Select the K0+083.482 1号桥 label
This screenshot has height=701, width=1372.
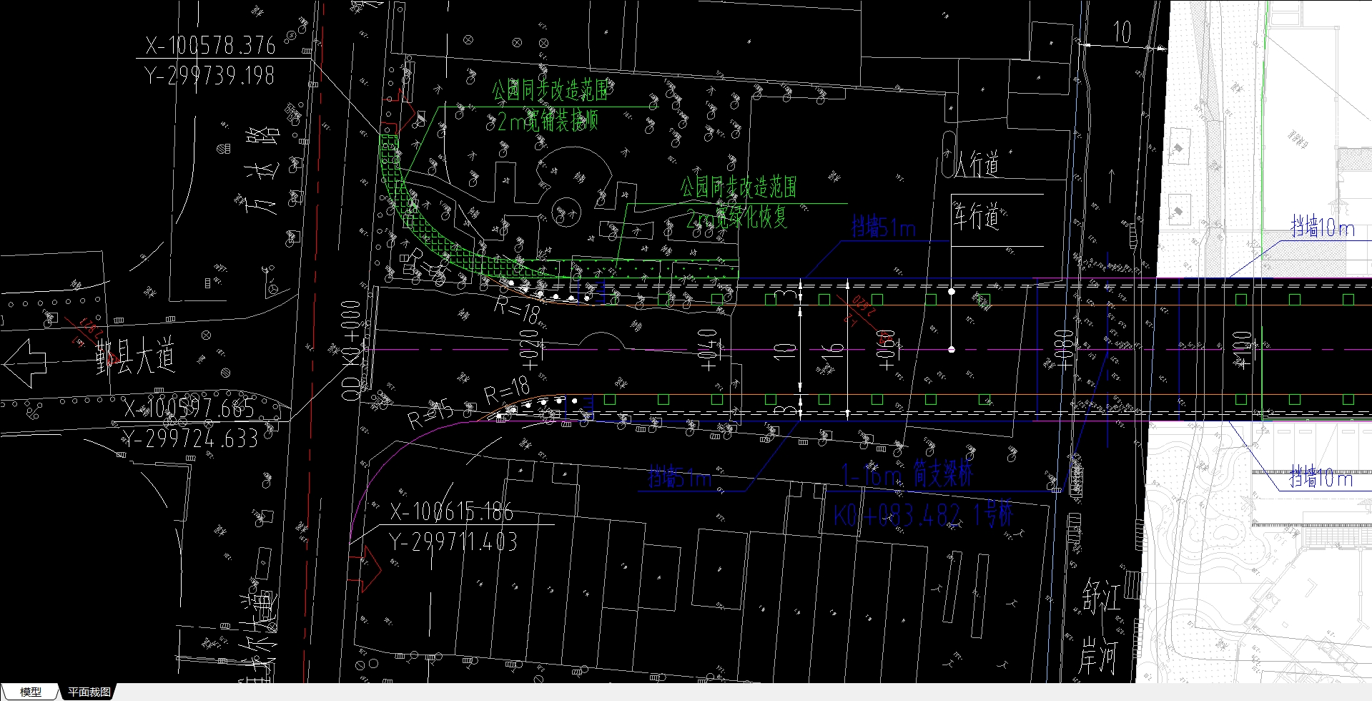click(x=923, y=514)
